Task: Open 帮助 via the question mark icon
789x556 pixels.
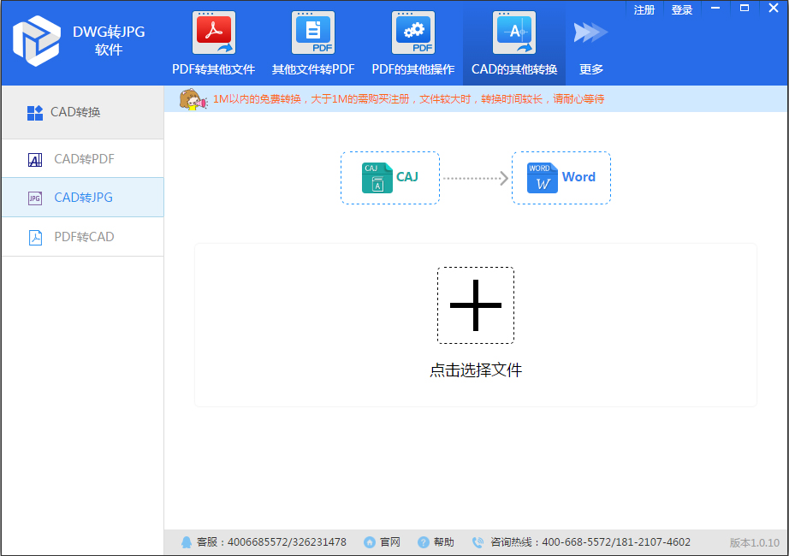Action: pos(422,541)
